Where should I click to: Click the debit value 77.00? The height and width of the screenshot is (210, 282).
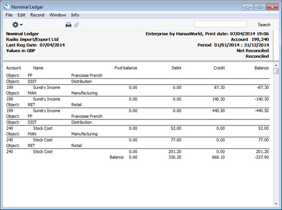tap(176, 140)
